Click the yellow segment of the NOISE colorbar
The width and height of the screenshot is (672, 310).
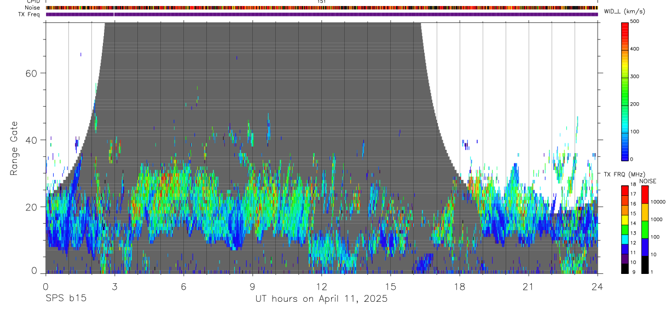pos(645,212)
